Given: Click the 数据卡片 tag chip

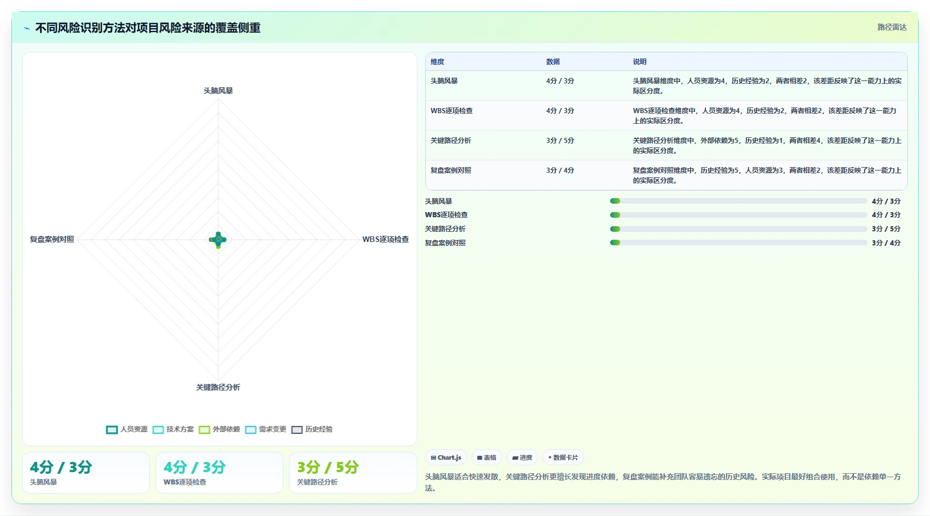Looking at the screenshot, I should [563, 457].
